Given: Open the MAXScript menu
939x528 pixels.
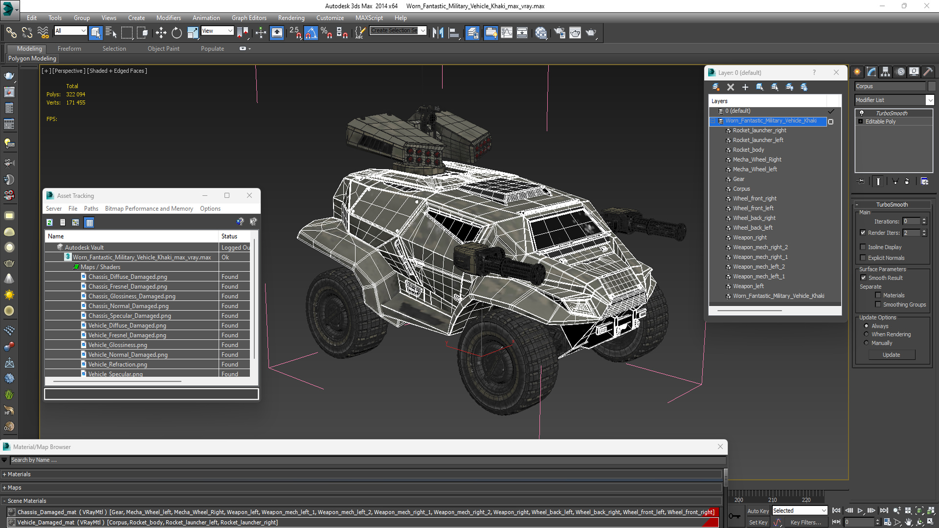Looking at the screenshot, I should 369,18.
